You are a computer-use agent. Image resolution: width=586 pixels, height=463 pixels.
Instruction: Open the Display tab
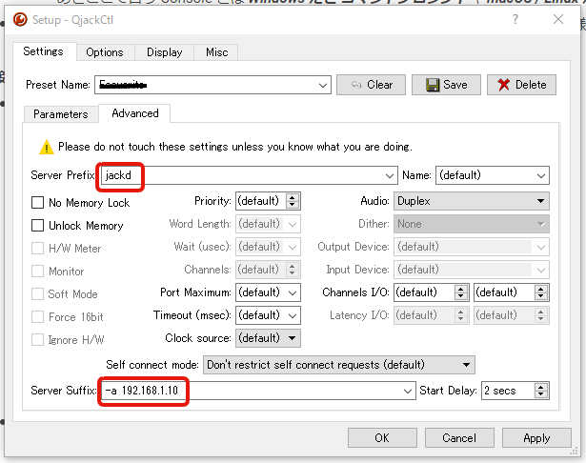tap(165, 52)
